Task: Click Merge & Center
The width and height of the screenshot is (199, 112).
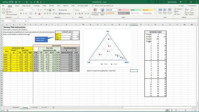Action: click(x=65, y=14)
